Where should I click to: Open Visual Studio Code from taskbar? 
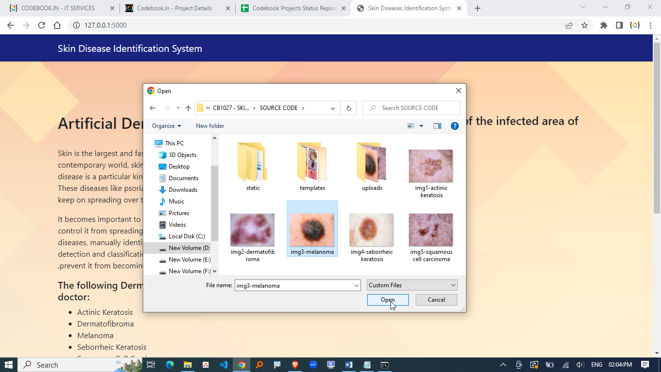223,365
